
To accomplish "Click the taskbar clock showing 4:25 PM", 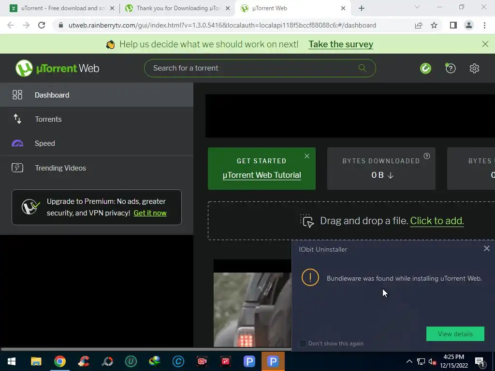I will (454, 361).
